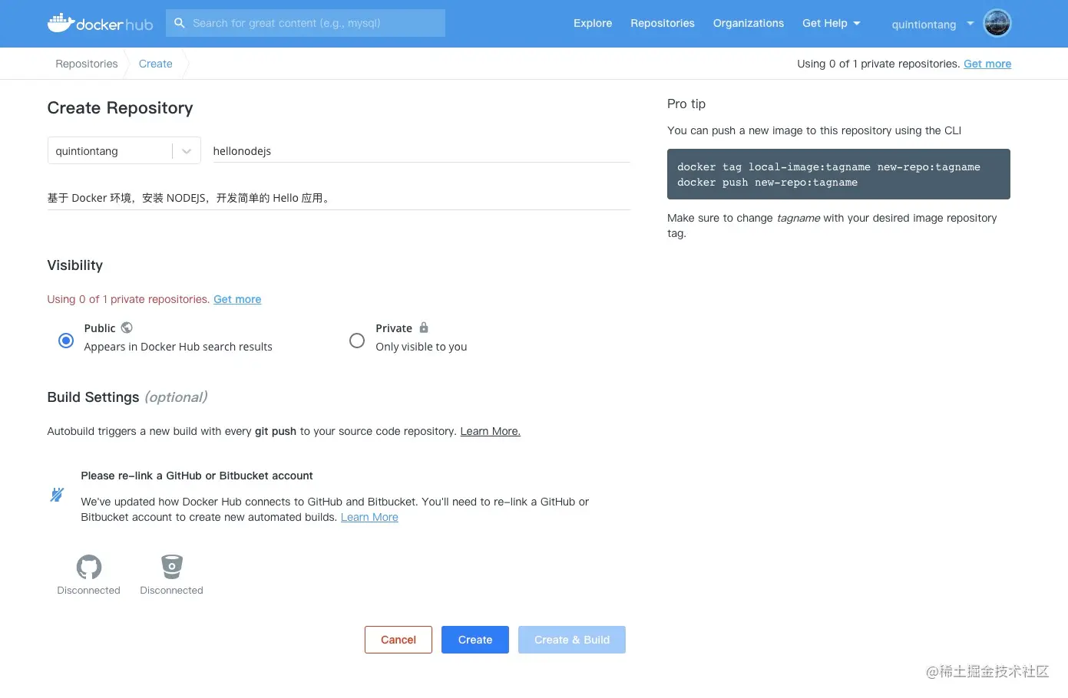Open the user avatar picture
The width and height of the screenshot is (1068, 698).
pos(997,23)
